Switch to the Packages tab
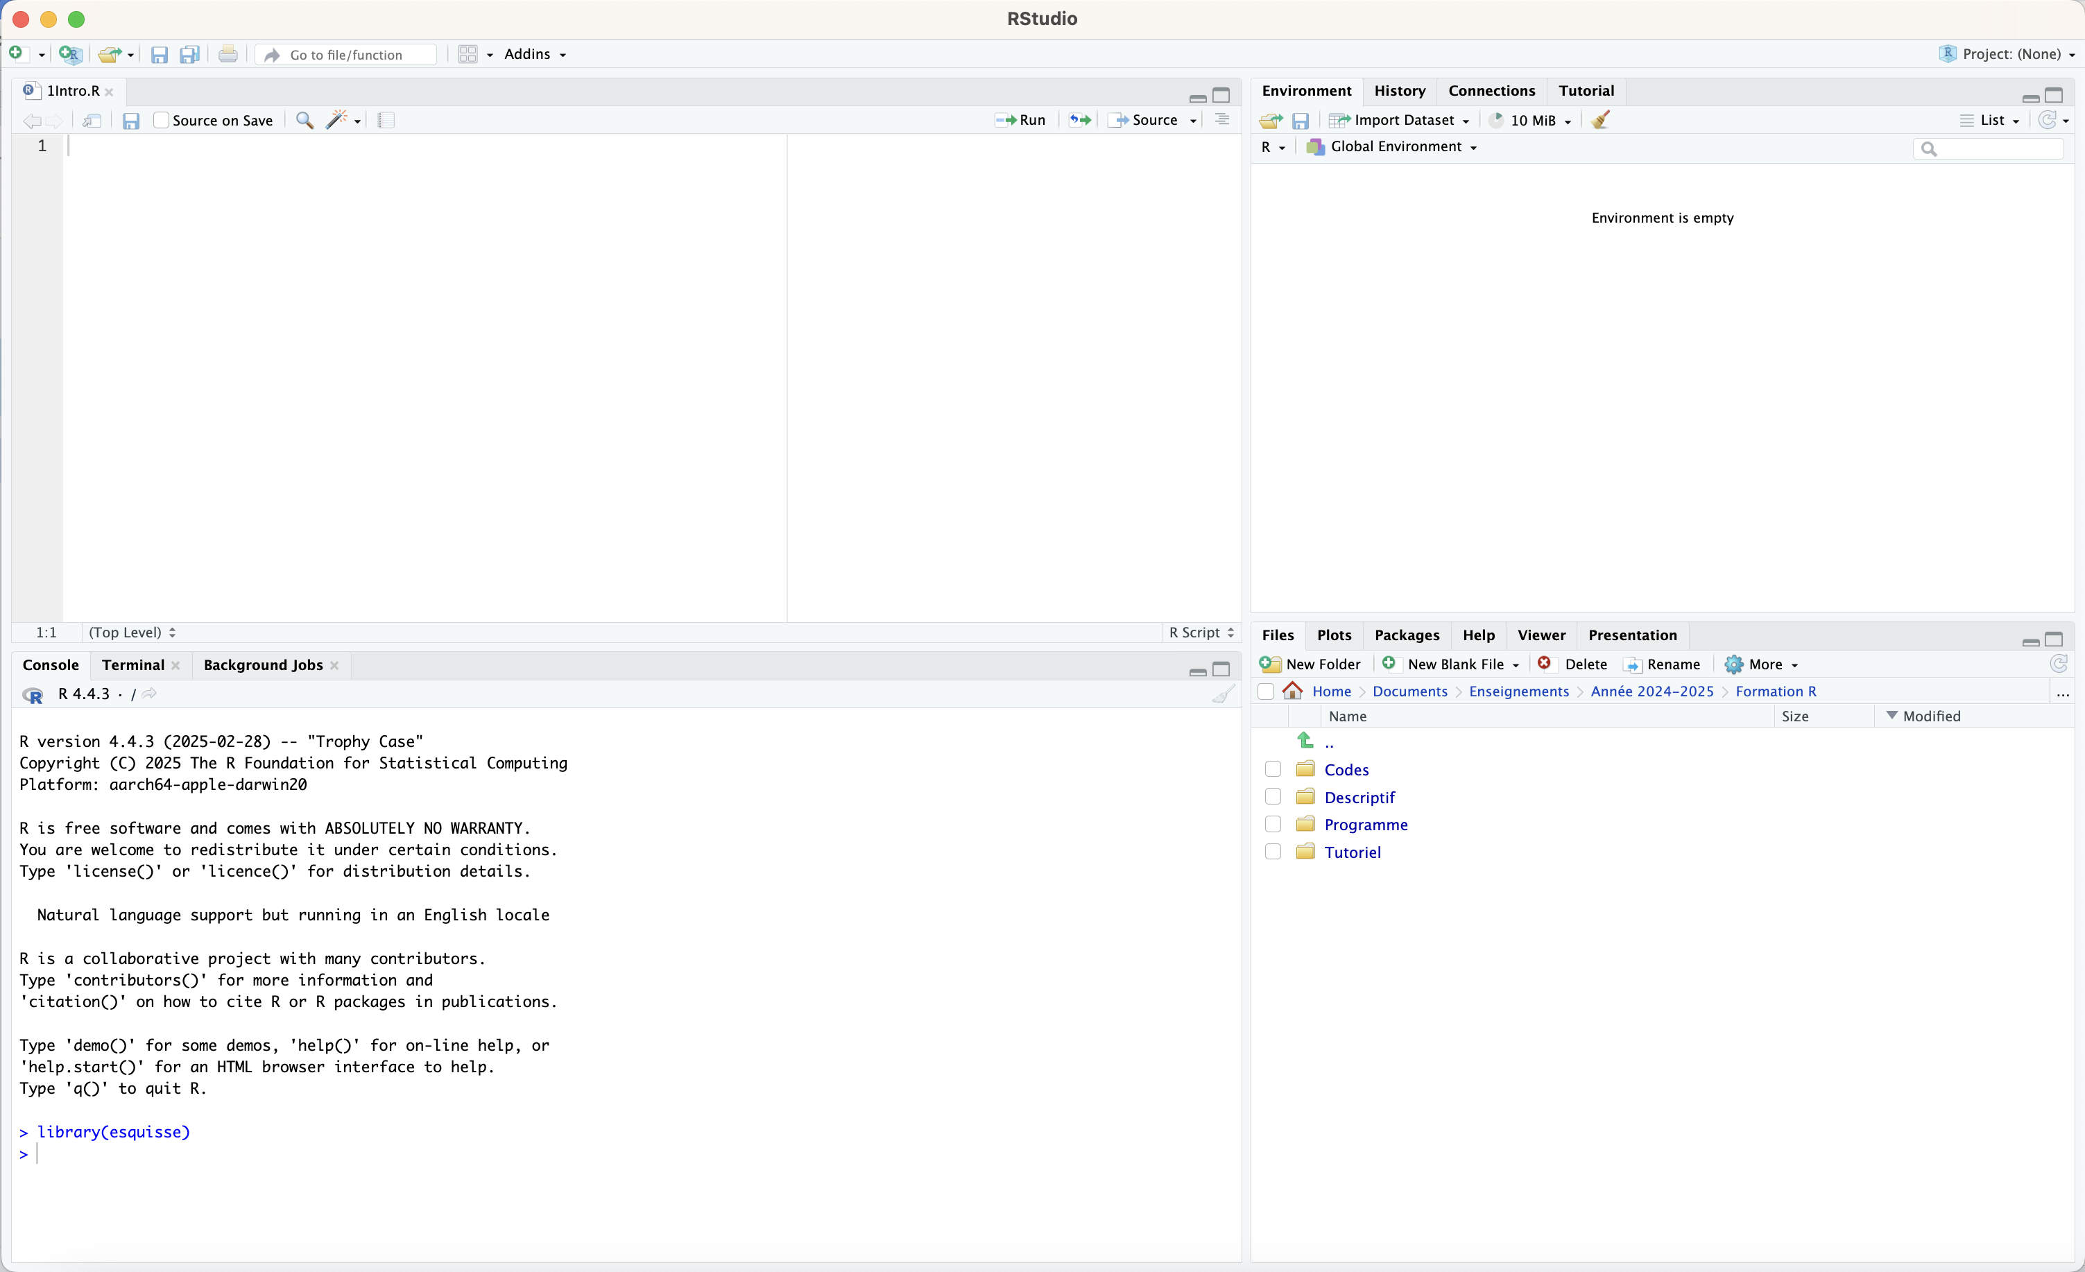 click(x=1407, y=635)
